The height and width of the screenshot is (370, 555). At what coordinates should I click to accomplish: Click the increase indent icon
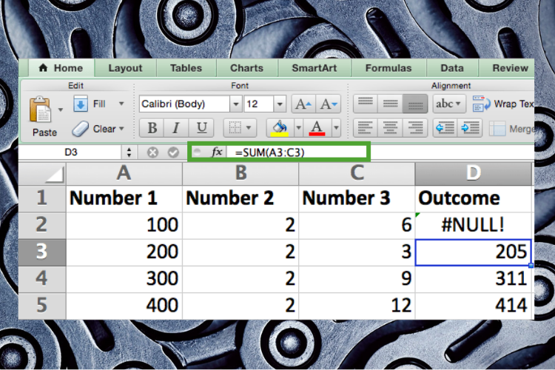pyautogui.click(x=470, y=128)
